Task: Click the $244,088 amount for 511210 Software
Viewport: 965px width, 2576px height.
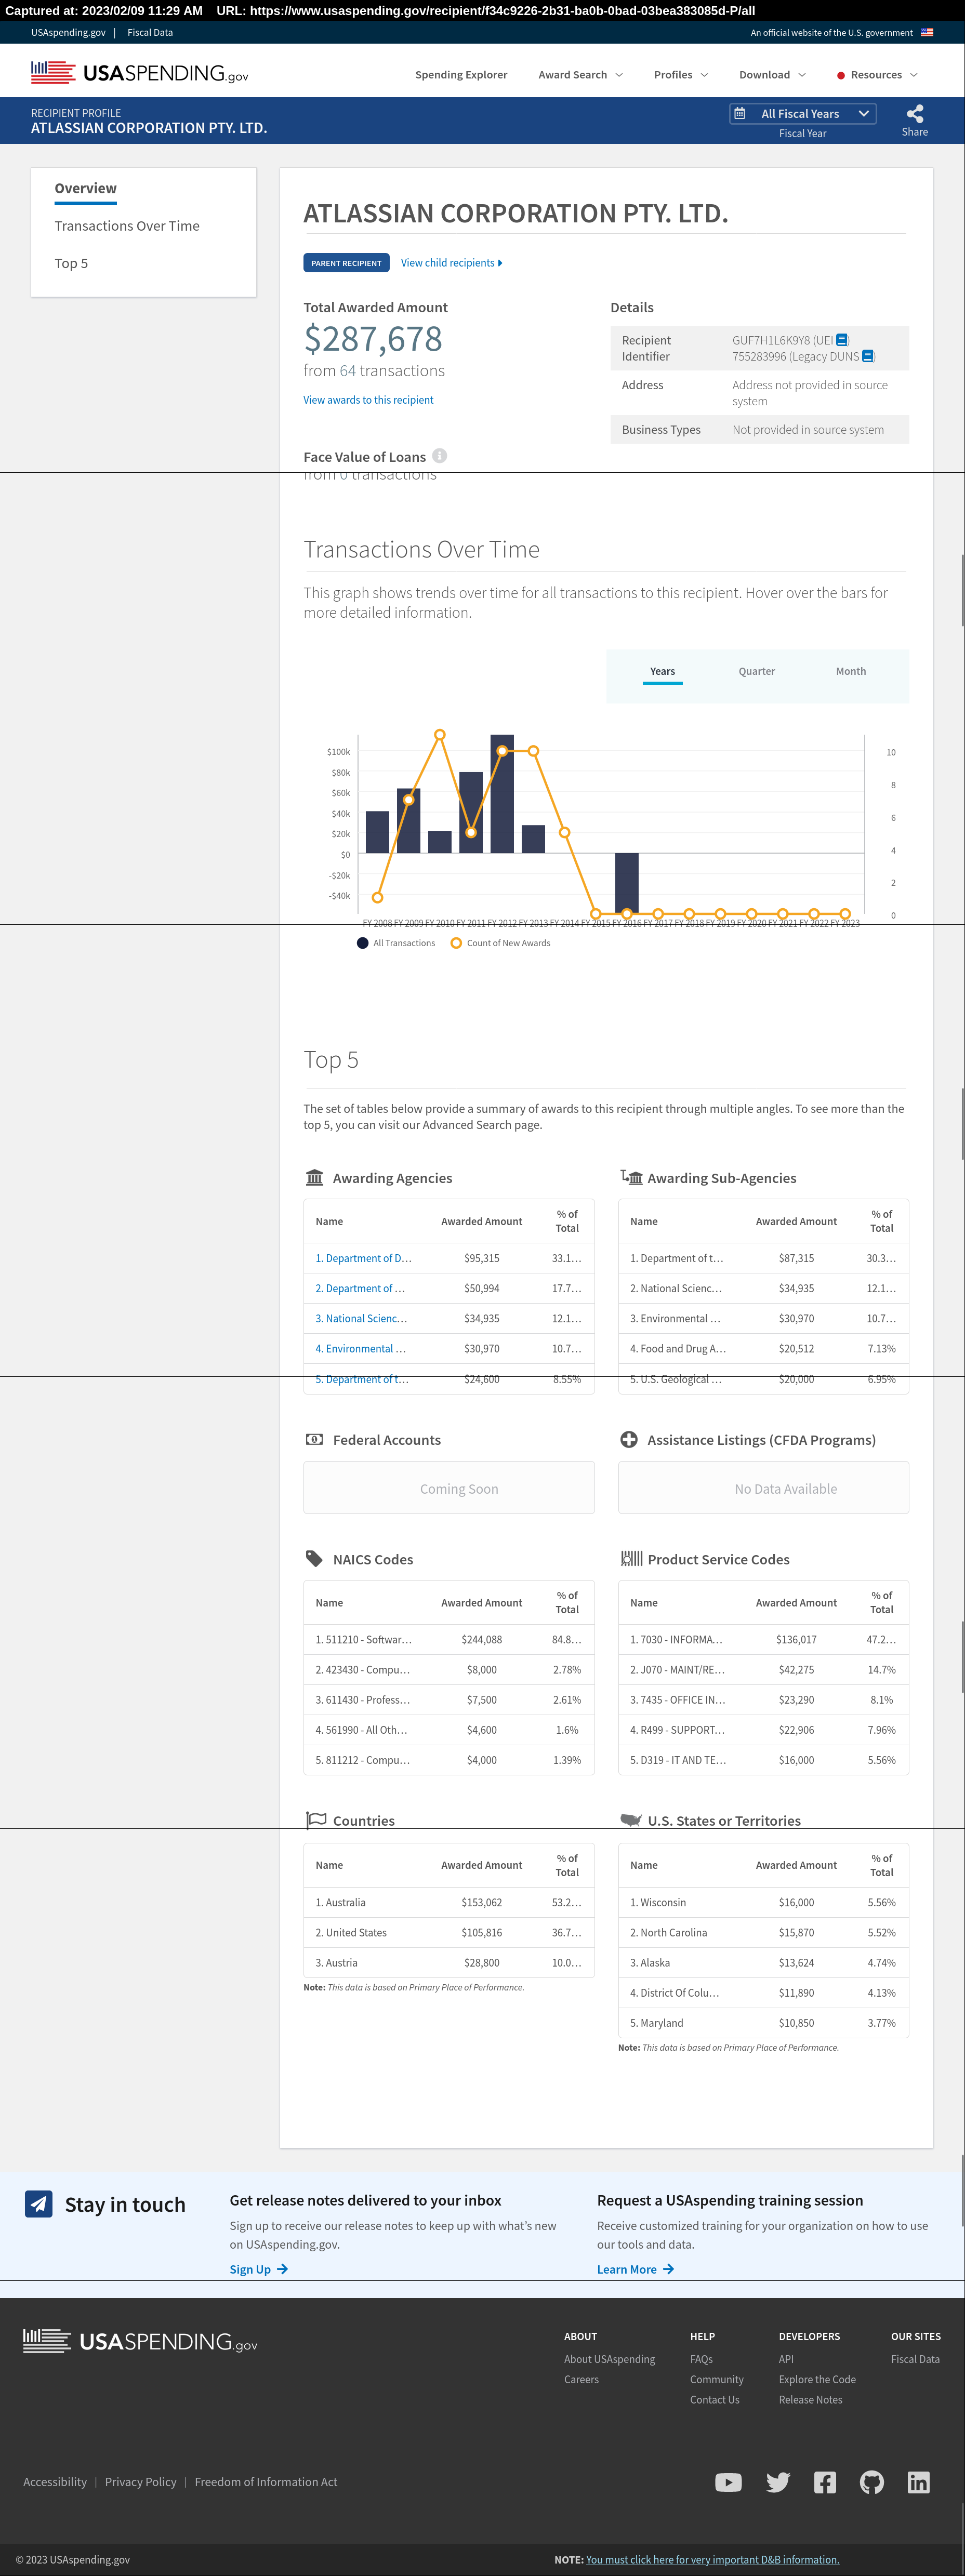Action: [481, 1640]
